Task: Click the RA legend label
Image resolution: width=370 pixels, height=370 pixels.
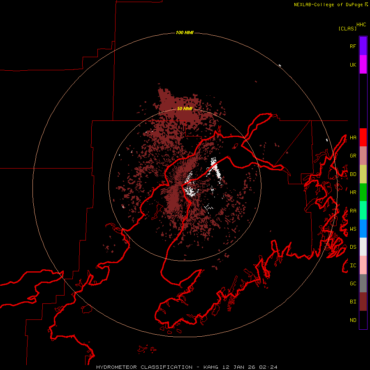Action: click(353, 211)
